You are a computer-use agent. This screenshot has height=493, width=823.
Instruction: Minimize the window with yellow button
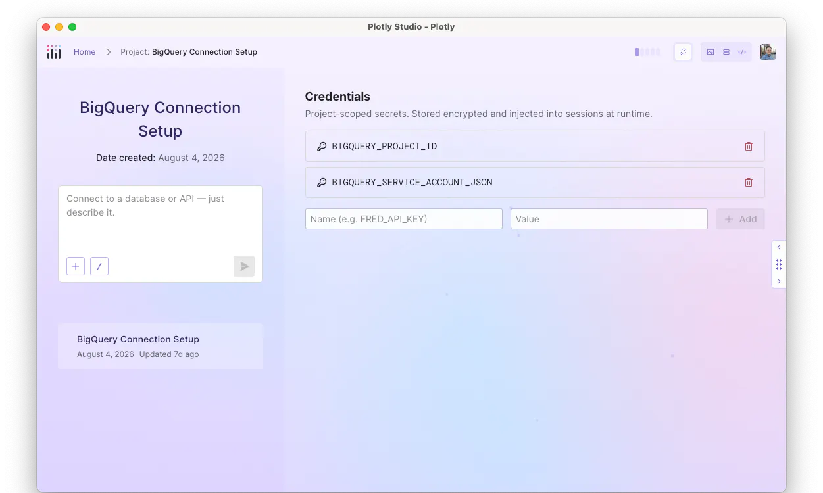tap(59, 27)
